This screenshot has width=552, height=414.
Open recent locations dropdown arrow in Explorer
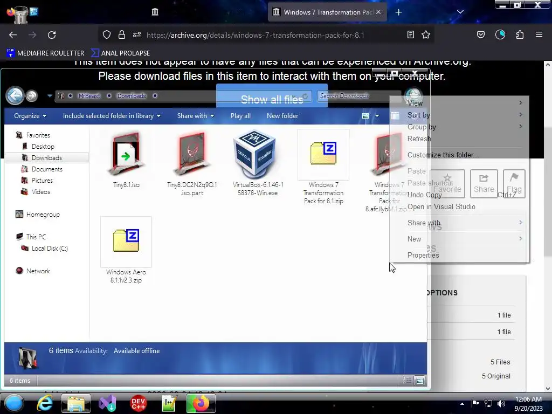tap(50, 96)
